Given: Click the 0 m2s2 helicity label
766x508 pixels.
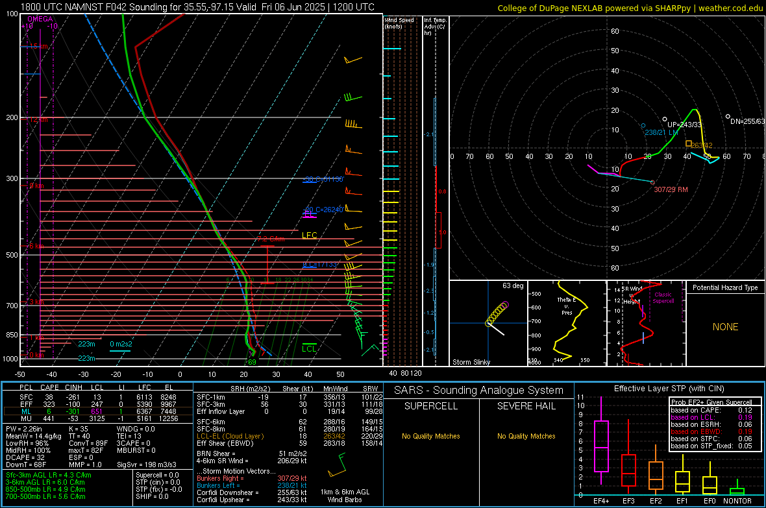Looking at the screenshot, I should pos(121,344).
